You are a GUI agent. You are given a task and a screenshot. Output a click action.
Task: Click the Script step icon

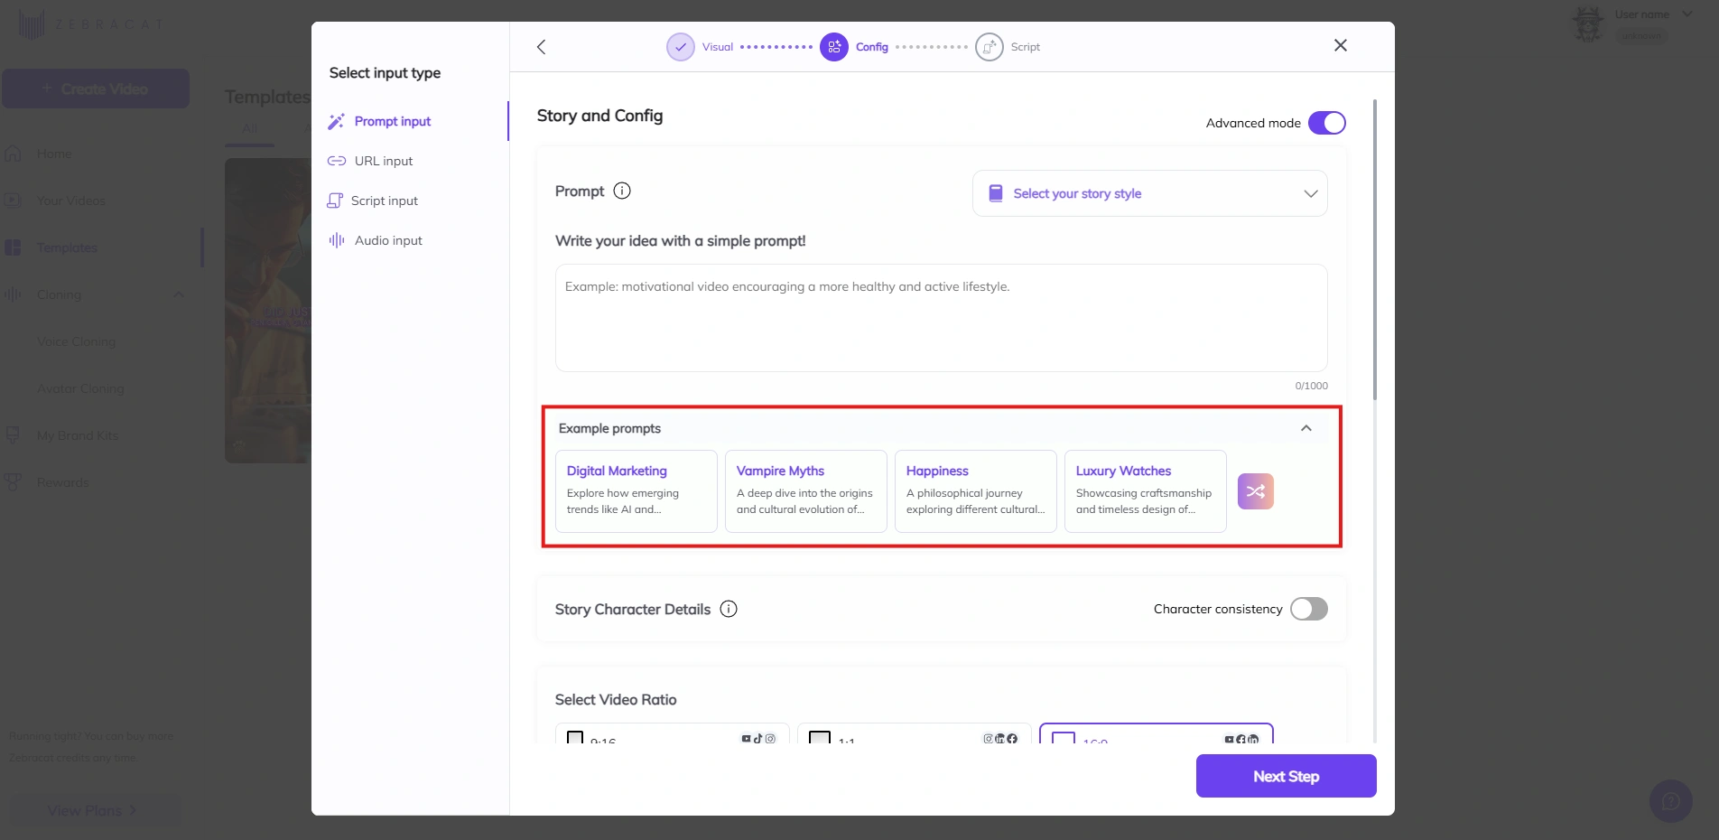pyautogui.click(x=990, y=47)
